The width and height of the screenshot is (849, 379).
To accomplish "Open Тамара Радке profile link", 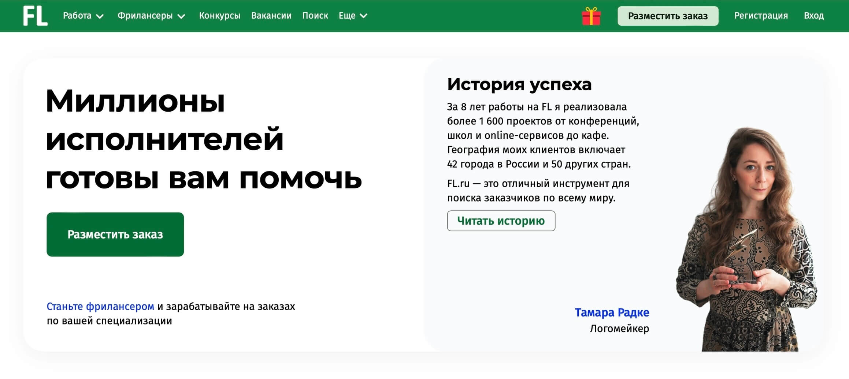I will coord(612,313).
